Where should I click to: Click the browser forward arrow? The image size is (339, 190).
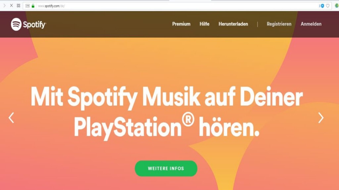click(x=4, y=6)
